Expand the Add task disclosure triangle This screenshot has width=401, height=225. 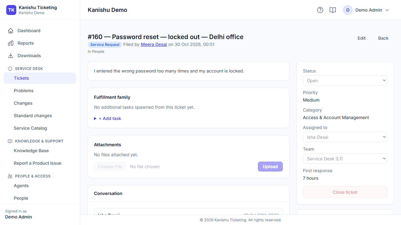(x=95, y=119)
